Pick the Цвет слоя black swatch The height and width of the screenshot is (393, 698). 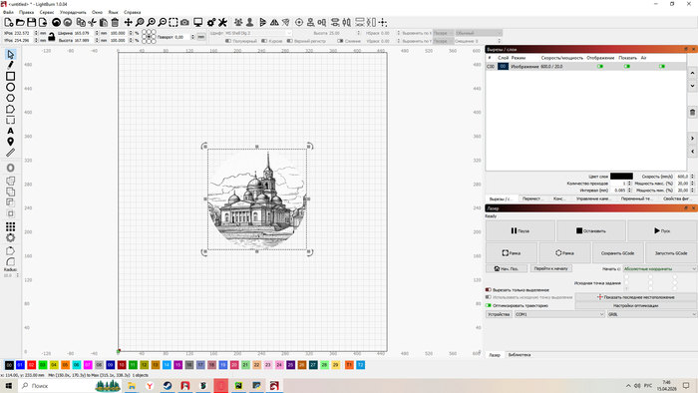tap(621, 177)
